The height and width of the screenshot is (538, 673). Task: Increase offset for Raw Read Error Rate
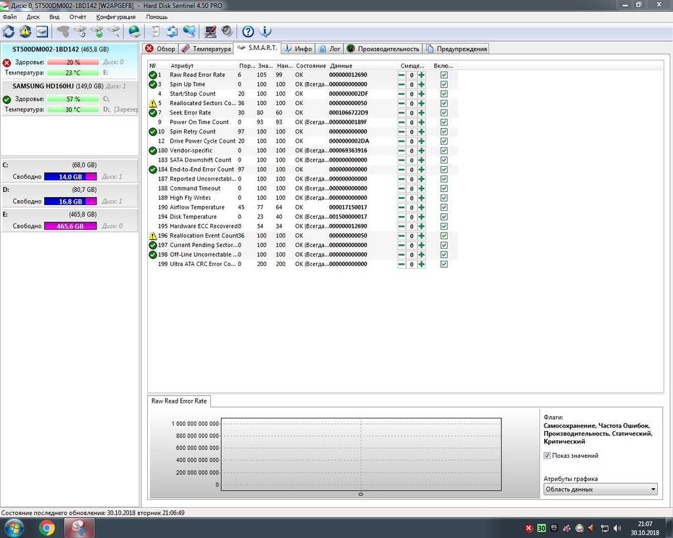coord(421,75)
